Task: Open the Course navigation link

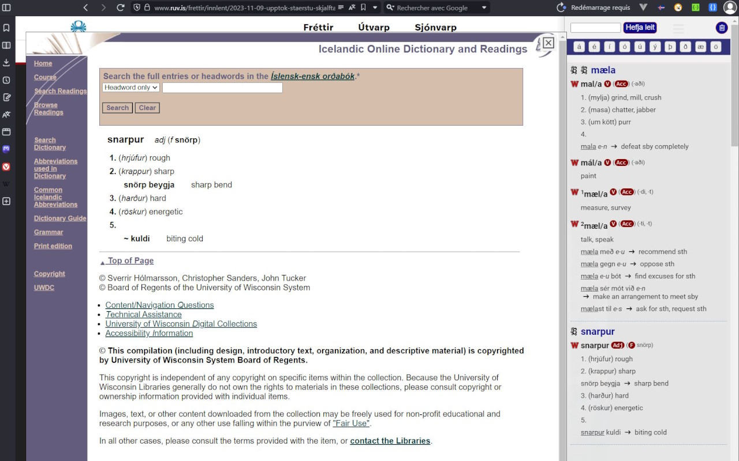Action: (x=45, y=77)
